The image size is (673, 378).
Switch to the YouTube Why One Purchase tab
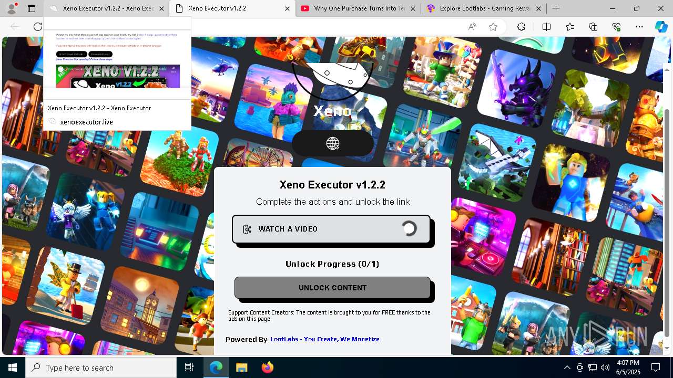point(359,8)
